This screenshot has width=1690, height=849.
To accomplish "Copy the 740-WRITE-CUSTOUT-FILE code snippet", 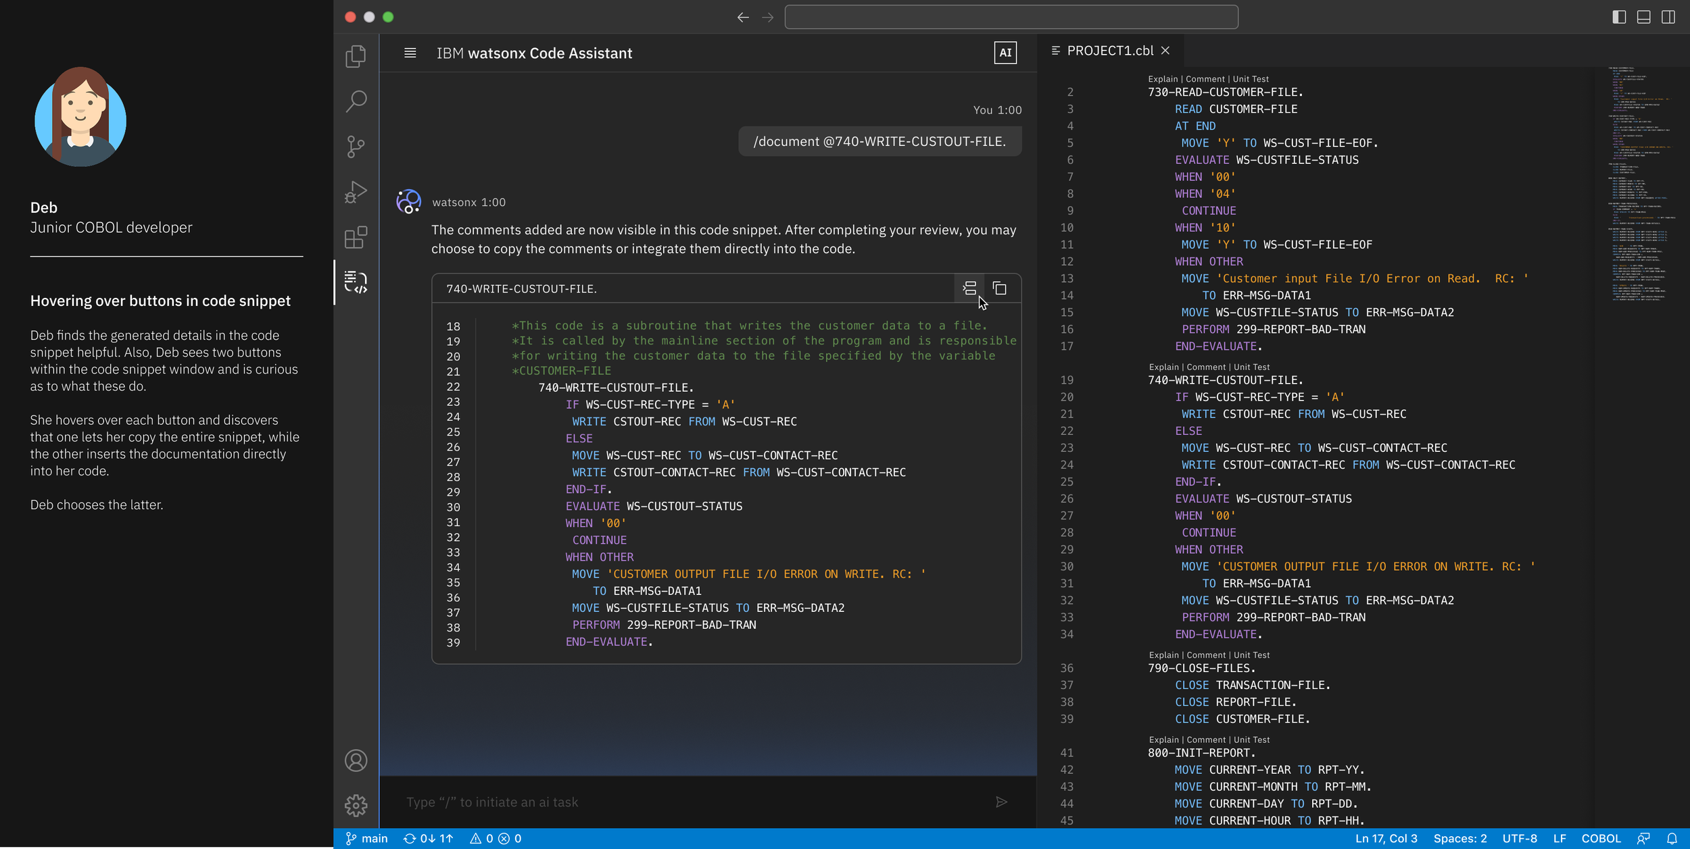I will 1000,288.
